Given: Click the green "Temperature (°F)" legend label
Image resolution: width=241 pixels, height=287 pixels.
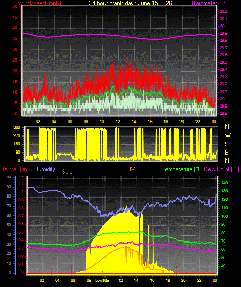Looking at the screenshot, I should pyautogui.click(x=182, y=169).
